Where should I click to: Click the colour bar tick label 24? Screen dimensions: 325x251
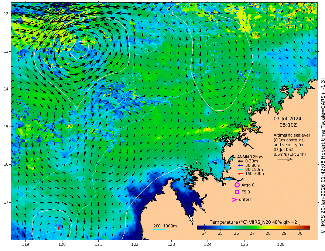(204, 233)
